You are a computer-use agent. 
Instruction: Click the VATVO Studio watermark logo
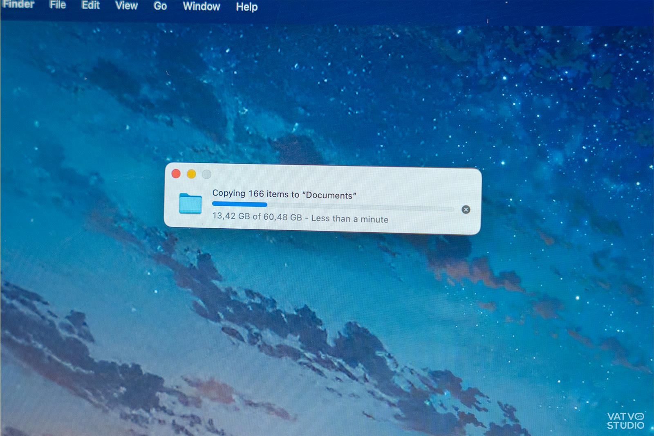coord(625,420)
